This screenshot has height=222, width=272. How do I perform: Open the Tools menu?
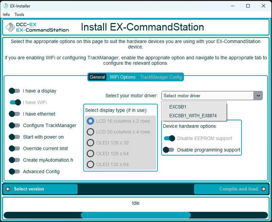[x=19, y=15]
